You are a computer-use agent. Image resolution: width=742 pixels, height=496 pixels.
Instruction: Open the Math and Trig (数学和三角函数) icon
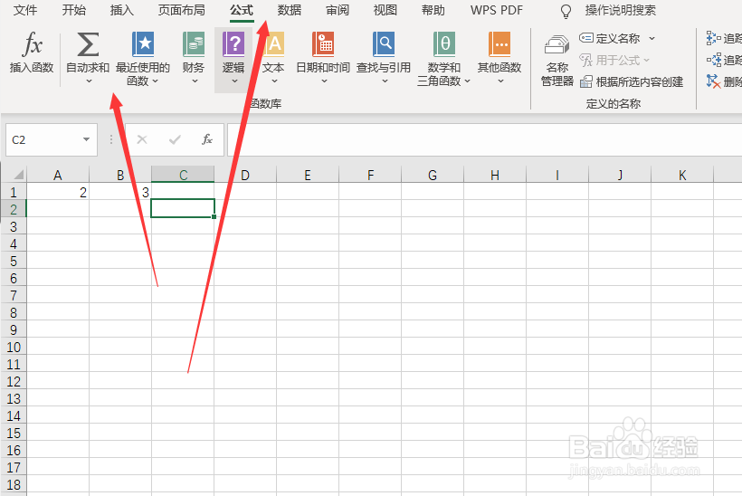pos(444,44)
